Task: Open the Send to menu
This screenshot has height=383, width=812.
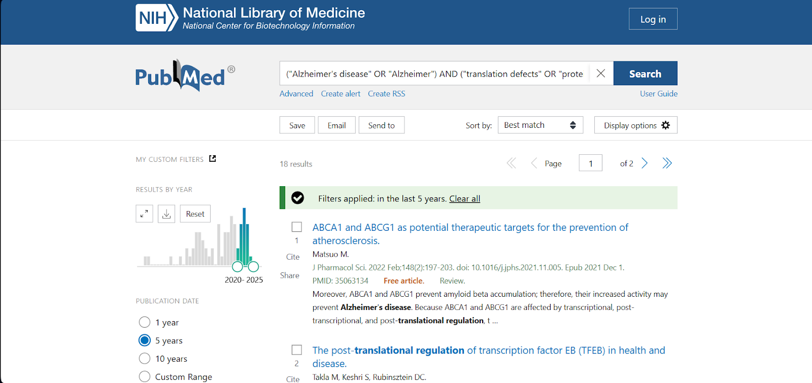Action: [x=382, y=125]
